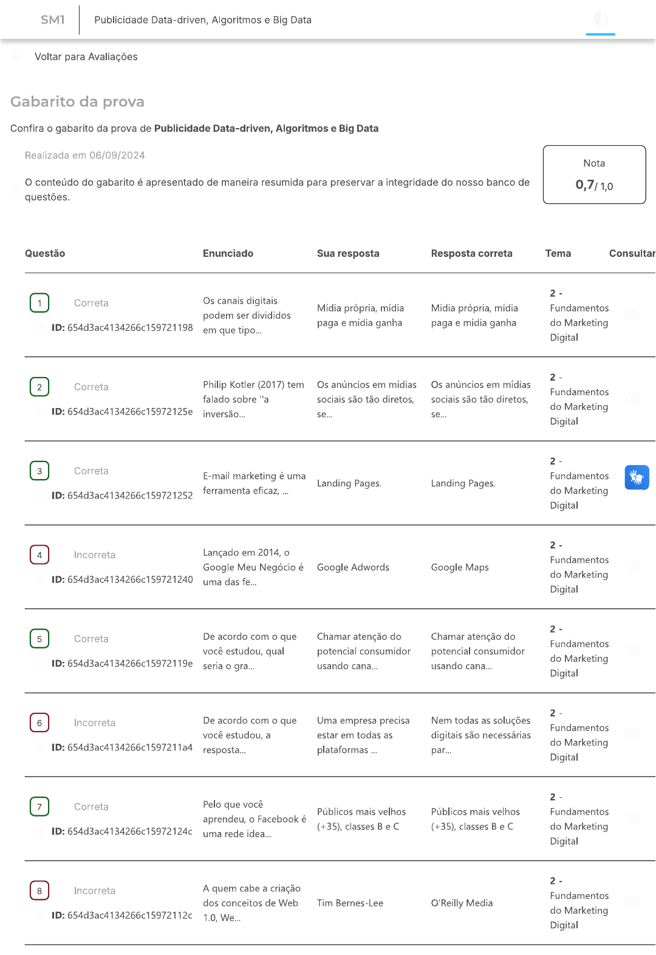Click the warning icon beside the gabarito notice
The height and width of the screenshot is (955, 656).
15,190
